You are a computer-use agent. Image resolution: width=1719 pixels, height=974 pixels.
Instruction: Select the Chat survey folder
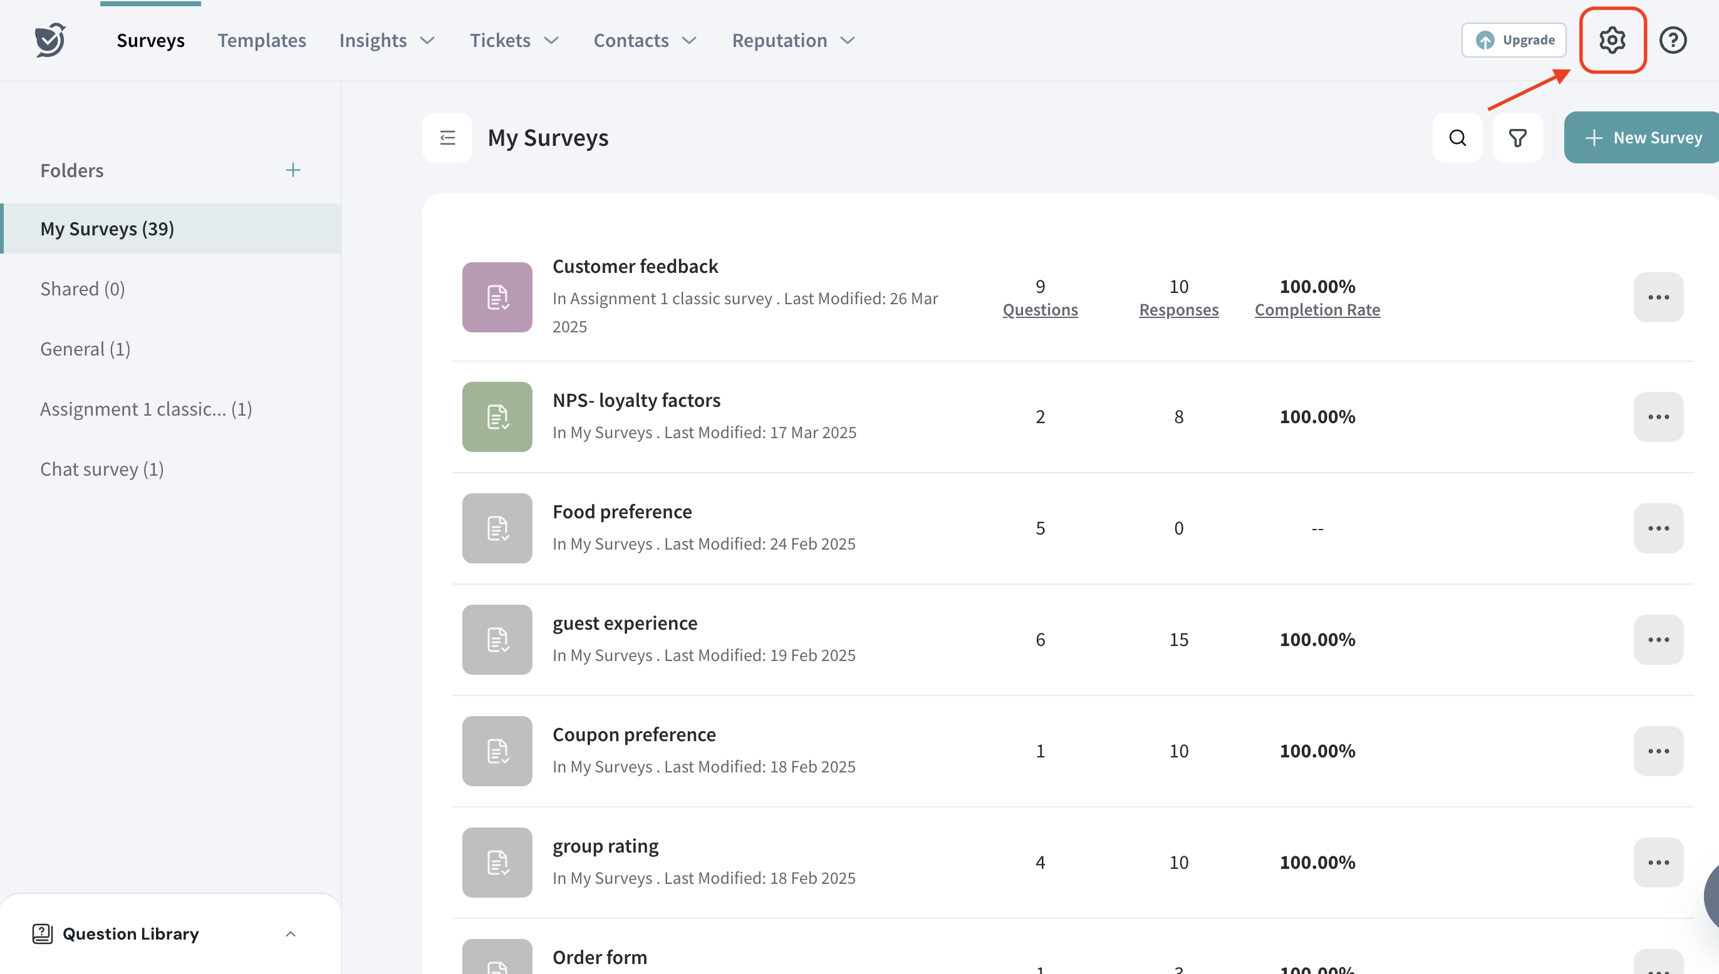pyautogui.click(x=101, y=469)
